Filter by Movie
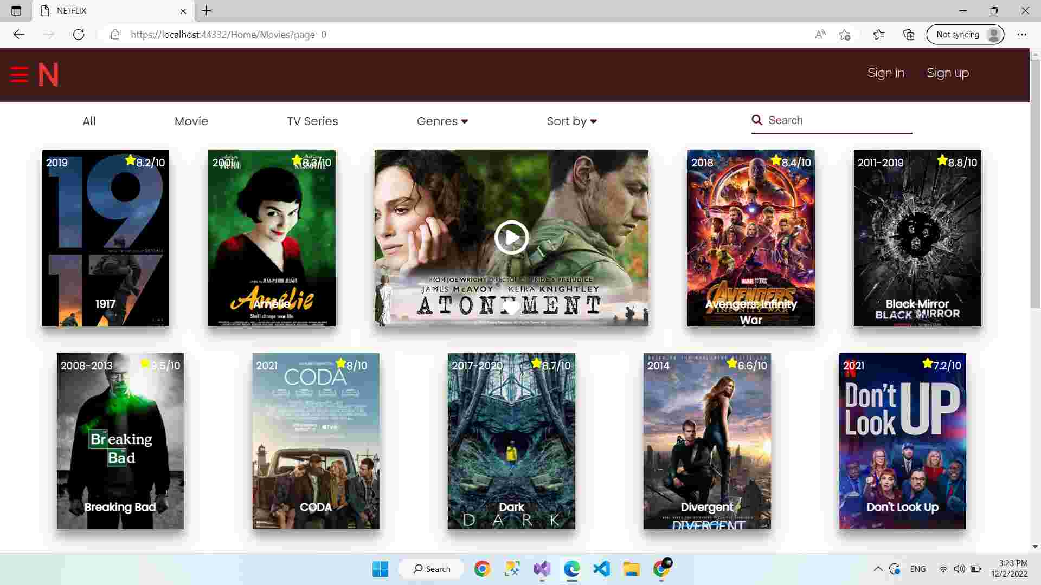The width and height of the screenshot is (1041, 585). (x=191, y=121)
